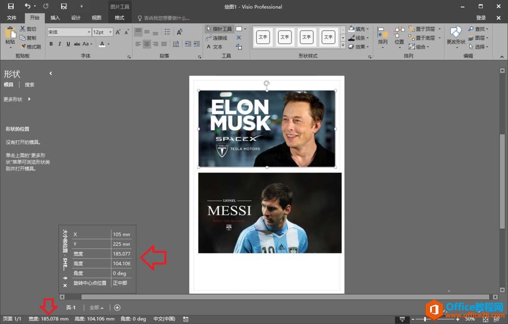Expand the Fill (填充) dropdown
The height and width of the screenshot is (324, 508).
tap(360, 29)
